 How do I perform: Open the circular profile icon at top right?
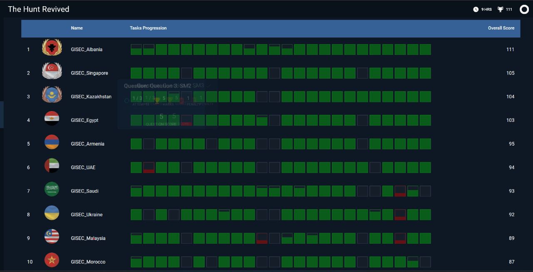click(x=524, y=9)
